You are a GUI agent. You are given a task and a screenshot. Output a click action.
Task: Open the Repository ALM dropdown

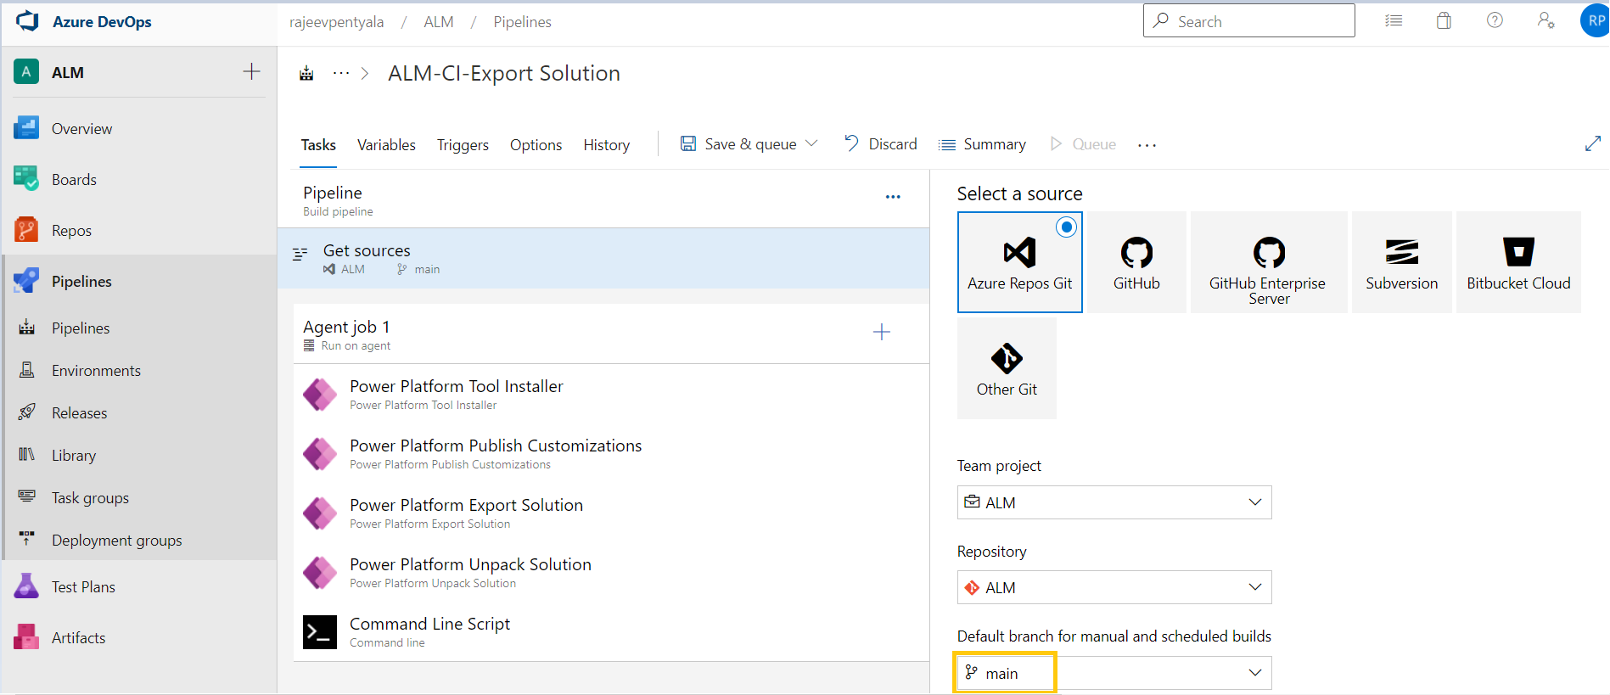click(1114, 587)
